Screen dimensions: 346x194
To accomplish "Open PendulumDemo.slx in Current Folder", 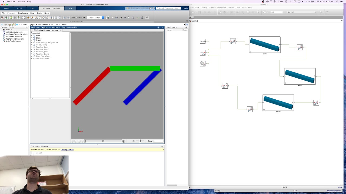I will [14, 37].
